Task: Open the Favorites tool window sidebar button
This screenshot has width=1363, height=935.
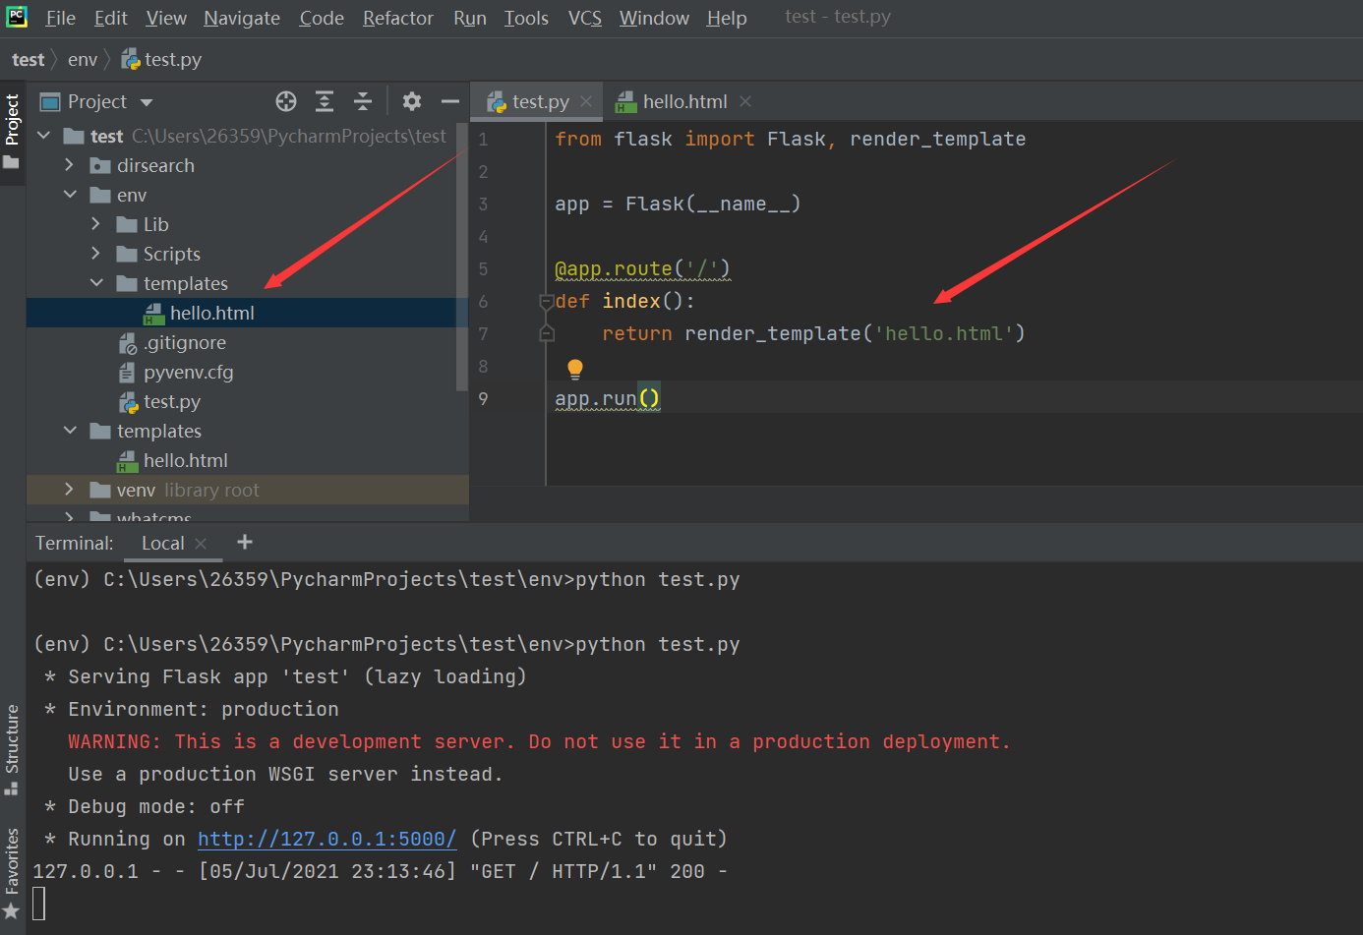Action: coord(12,873)
